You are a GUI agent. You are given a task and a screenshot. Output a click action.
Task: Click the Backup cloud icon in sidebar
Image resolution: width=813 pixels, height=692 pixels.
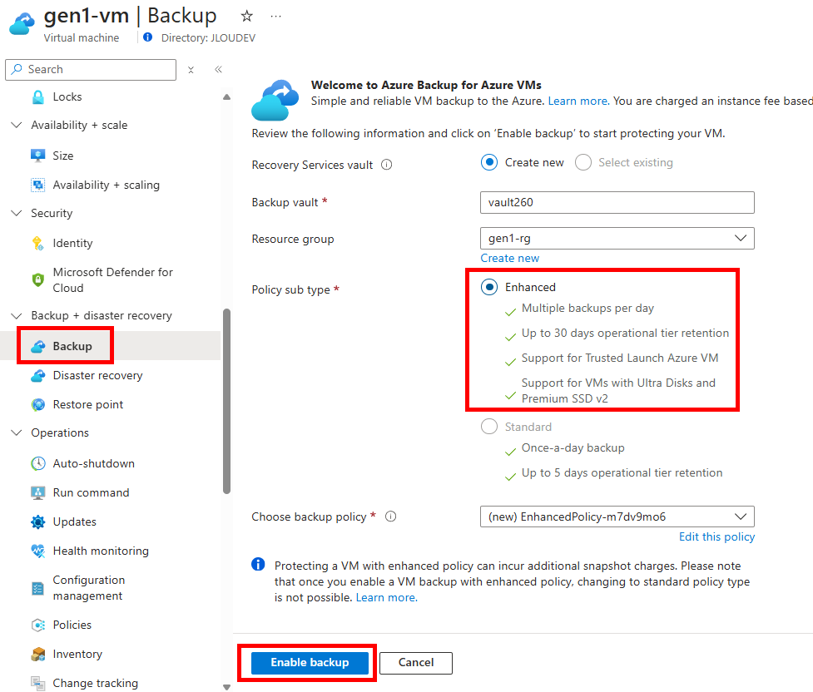(37, 346)
